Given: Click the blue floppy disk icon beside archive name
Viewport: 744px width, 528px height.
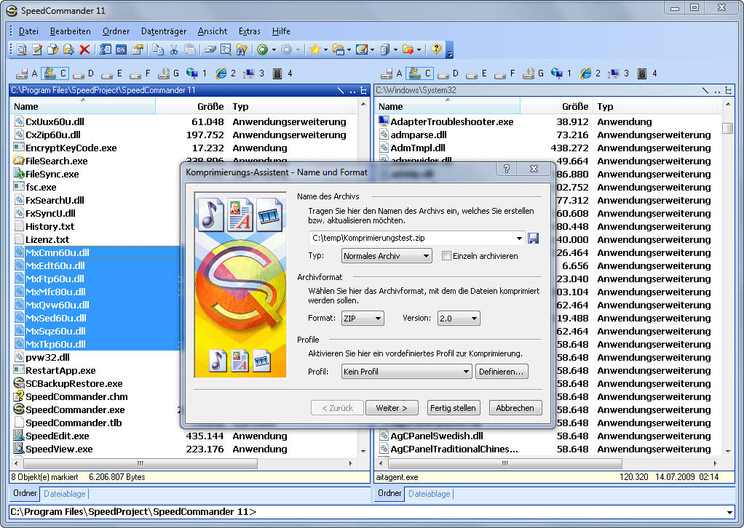Looking at the screenshot, I should point(534,239).
